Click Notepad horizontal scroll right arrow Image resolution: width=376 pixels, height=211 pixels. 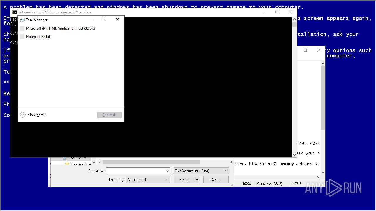pos(318,177)
